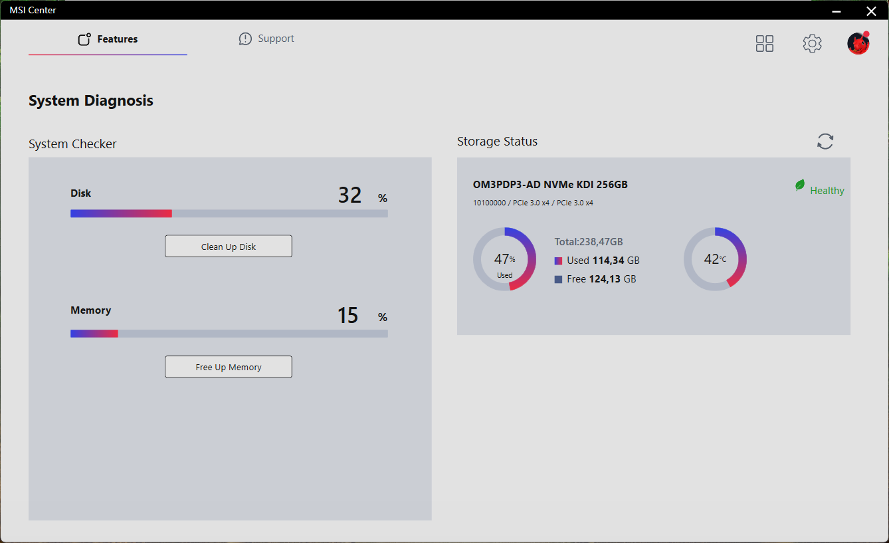The height and width of the screenshot is (543, 889).
Task: Click the Healthy status text
Action: (827, 191)
